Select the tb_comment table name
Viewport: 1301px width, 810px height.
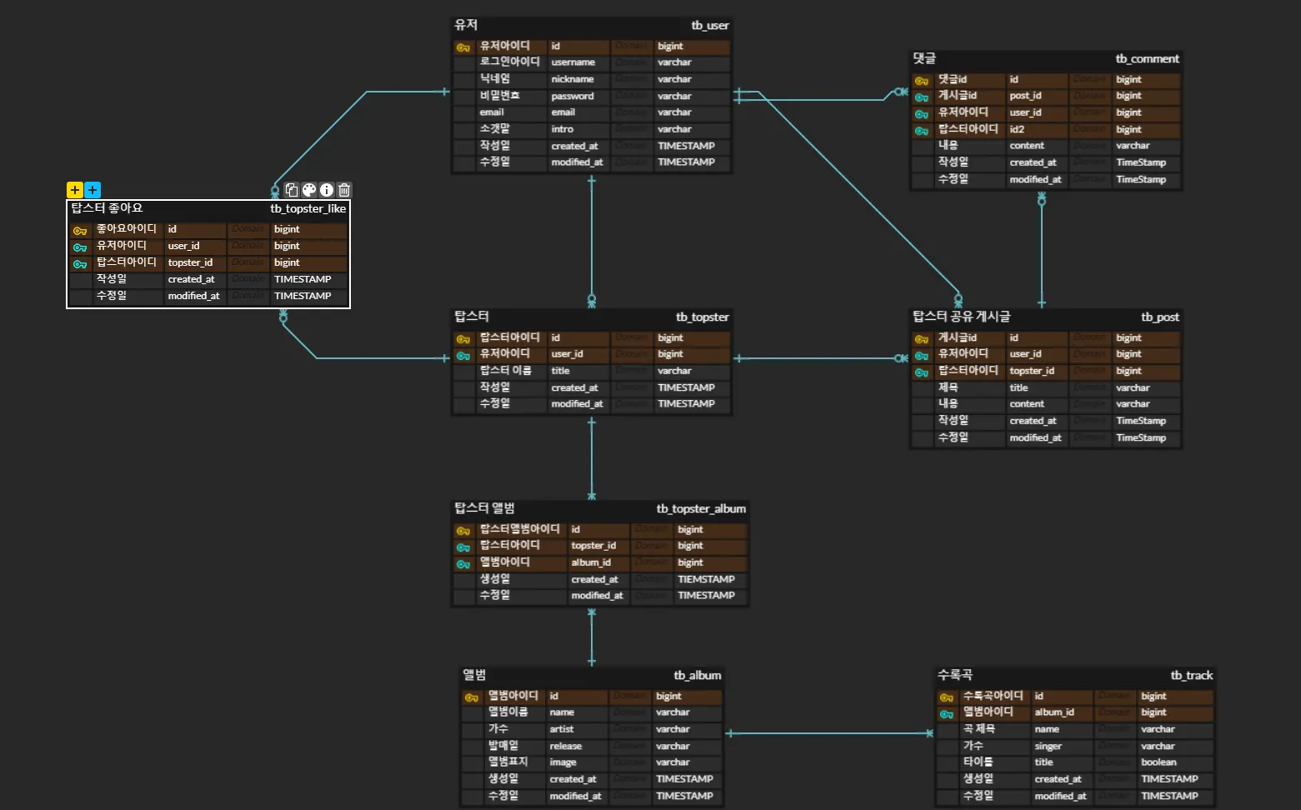pos(1148,59)
